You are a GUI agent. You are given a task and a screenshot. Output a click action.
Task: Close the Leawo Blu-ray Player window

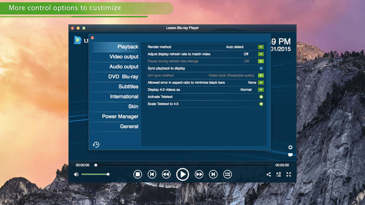pyautogui.click(x=73, y=28)
